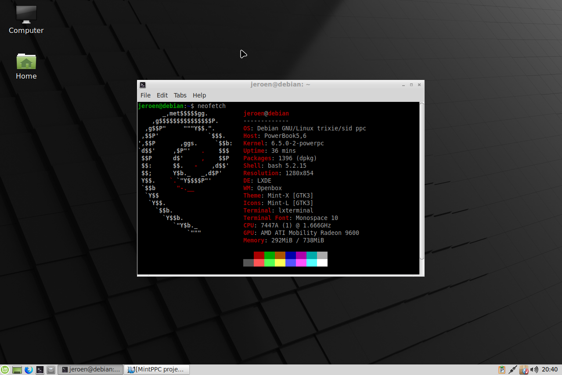The height and width of the screenshot is (375, 562).
Task: Open the package update manager tray icon
Action: pyautogui.click(x=523, y=370)
